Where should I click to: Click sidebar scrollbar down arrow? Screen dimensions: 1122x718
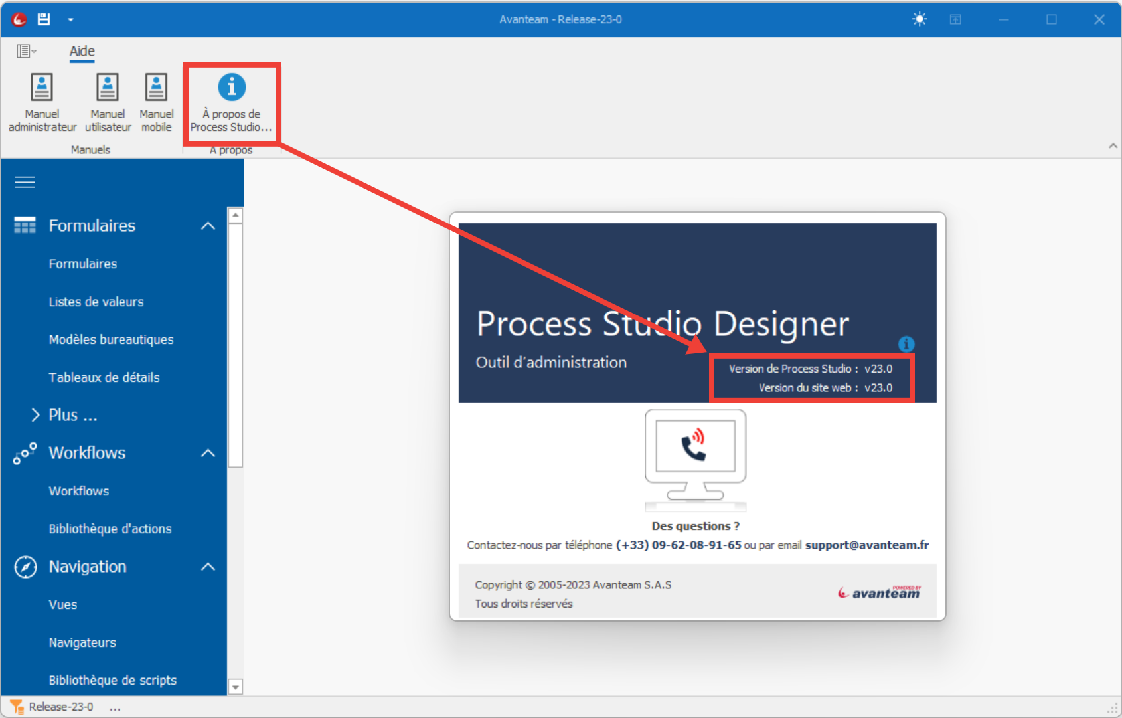coord(236,687)
